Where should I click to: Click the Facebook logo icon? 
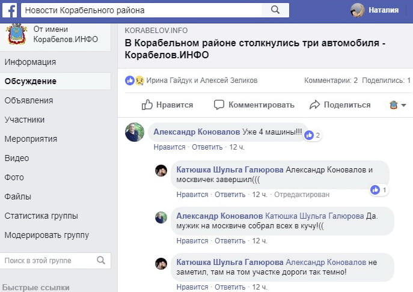click(x=10, y=10)
